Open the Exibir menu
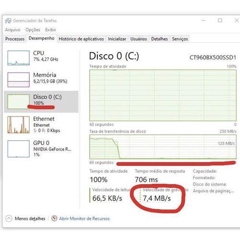 (50, 30)
